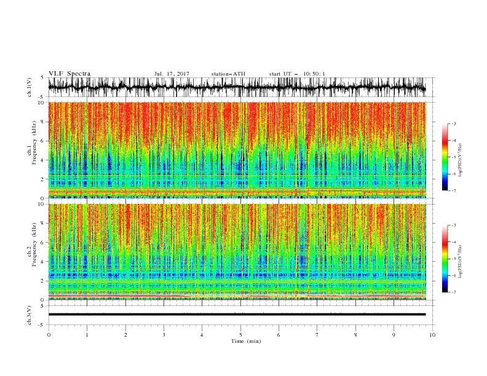Click the '-7' label on lower colorbar

point(453,292)
